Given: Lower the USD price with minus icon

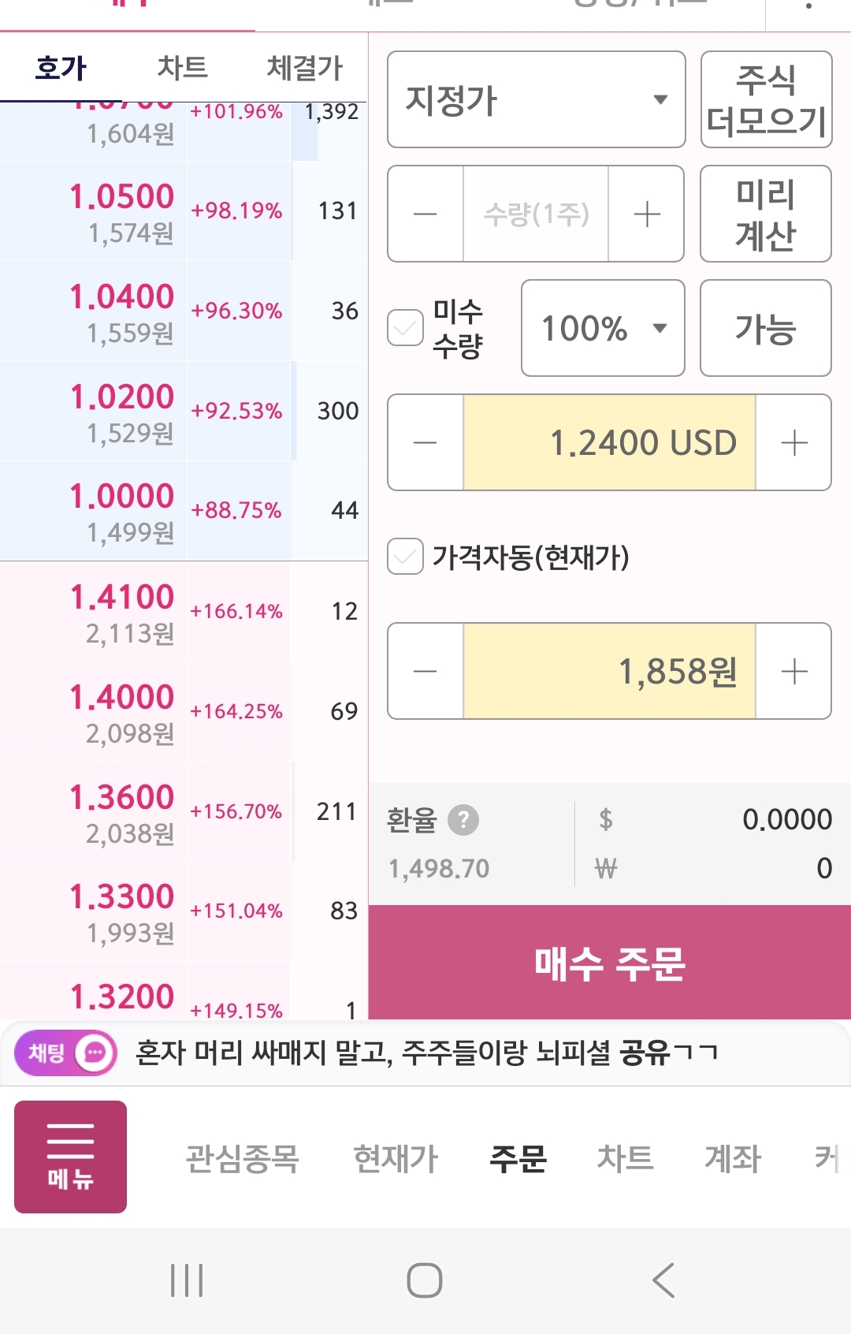Looking at the screenshot, I should 425,442.
